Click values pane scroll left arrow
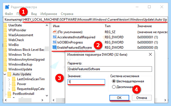 click(x=54, y=100)
